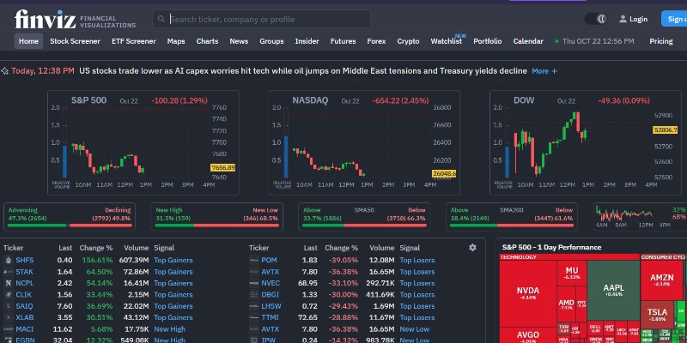Click the NCPL ticker logo icon
This screenshot has height=343, width=687.
click(8, 283)
